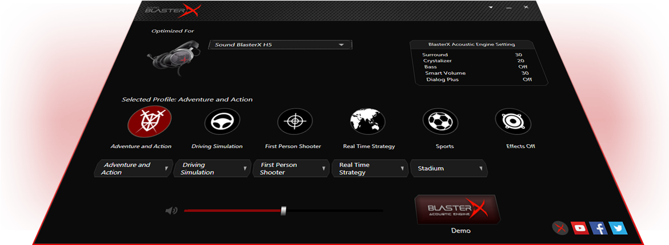Screen dimensions: 669x245
Task: Click the Effects Off speaker icon
Action: click(513, 122)
